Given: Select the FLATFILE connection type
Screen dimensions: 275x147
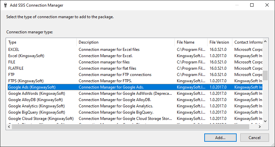Looking at the screenshot, I should [x=135, y=68].
